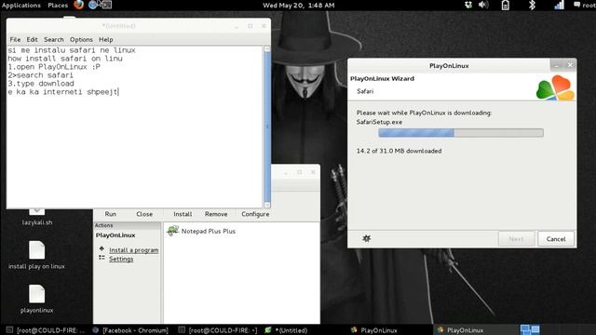Switch to Facebook - Chromium in taskbar
This screenshot has height=335, width=596.
coord(130,330)
